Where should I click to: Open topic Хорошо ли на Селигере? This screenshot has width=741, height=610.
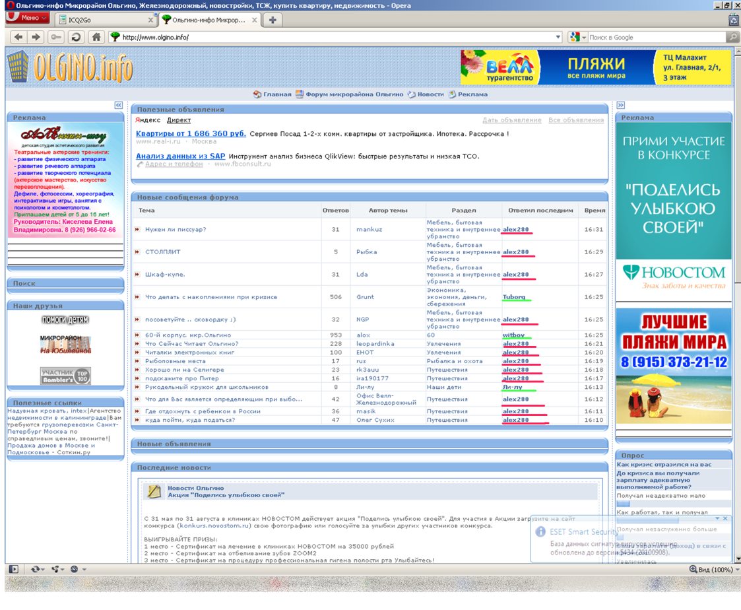184,370
